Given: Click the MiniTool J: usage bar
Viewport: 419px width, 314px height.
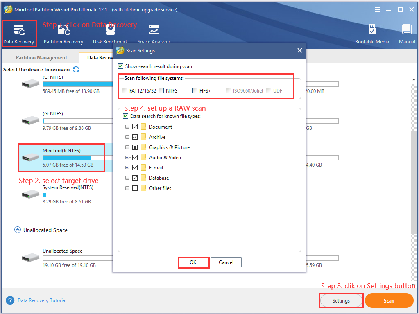Looking at the screenshot, I should click(77, 158).
